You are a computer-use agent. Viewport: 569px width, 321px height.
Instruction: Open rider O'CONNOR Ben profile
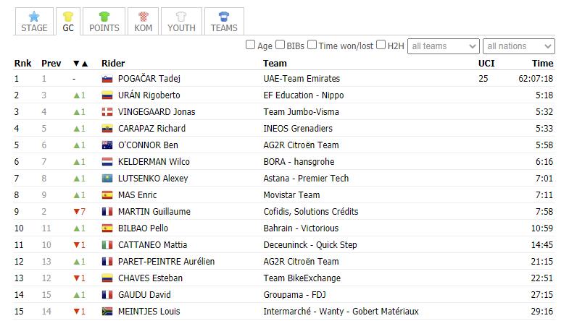click(148, 145)
